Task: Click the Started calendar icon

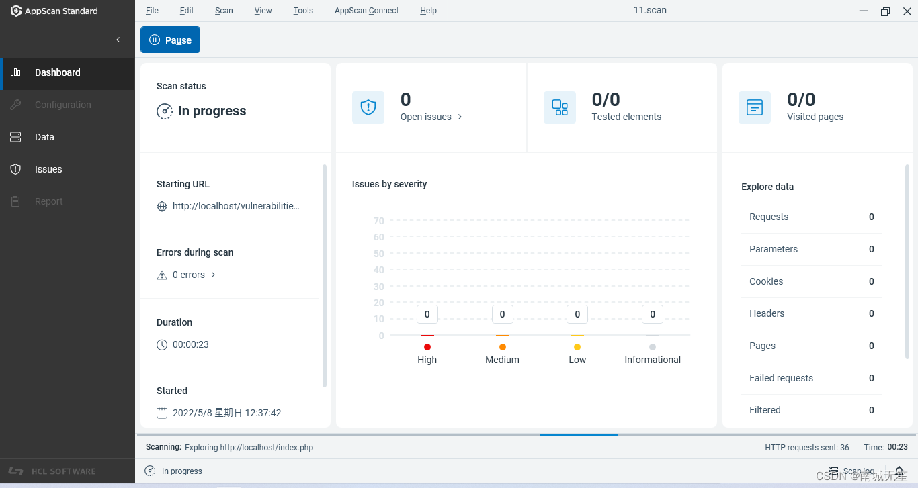Action: pyautogui.click(x=162, y=413)
